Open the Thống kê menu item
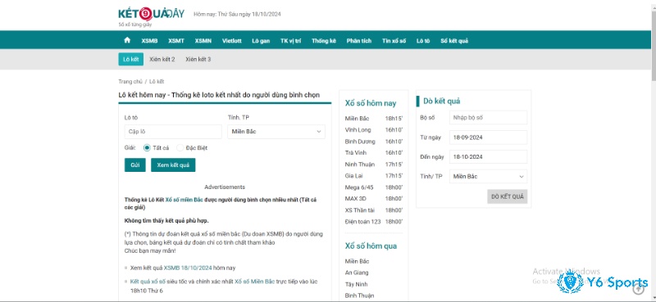This screenshot has width=656, height=302. point(324,41)
